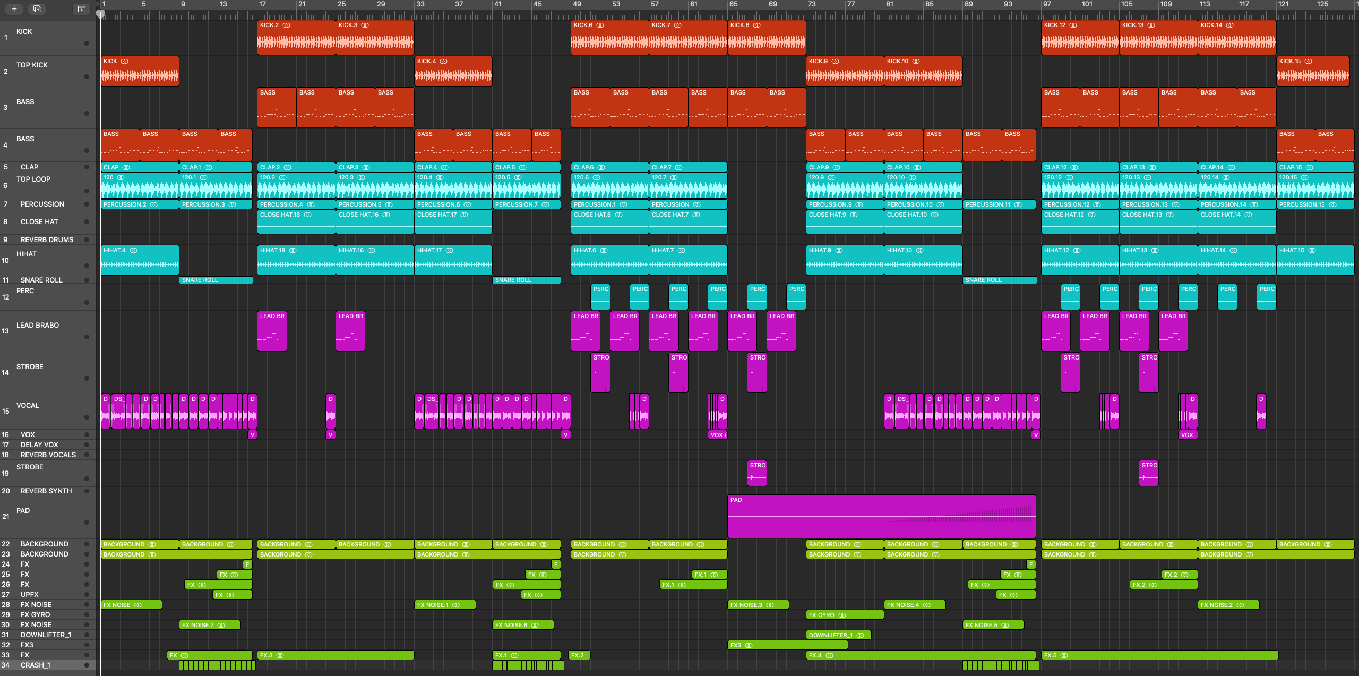Toggle the dot button on LEAD BRABO track
Image resolution: width=1359 pixels, height=676 pixels.
pos(87,337)
